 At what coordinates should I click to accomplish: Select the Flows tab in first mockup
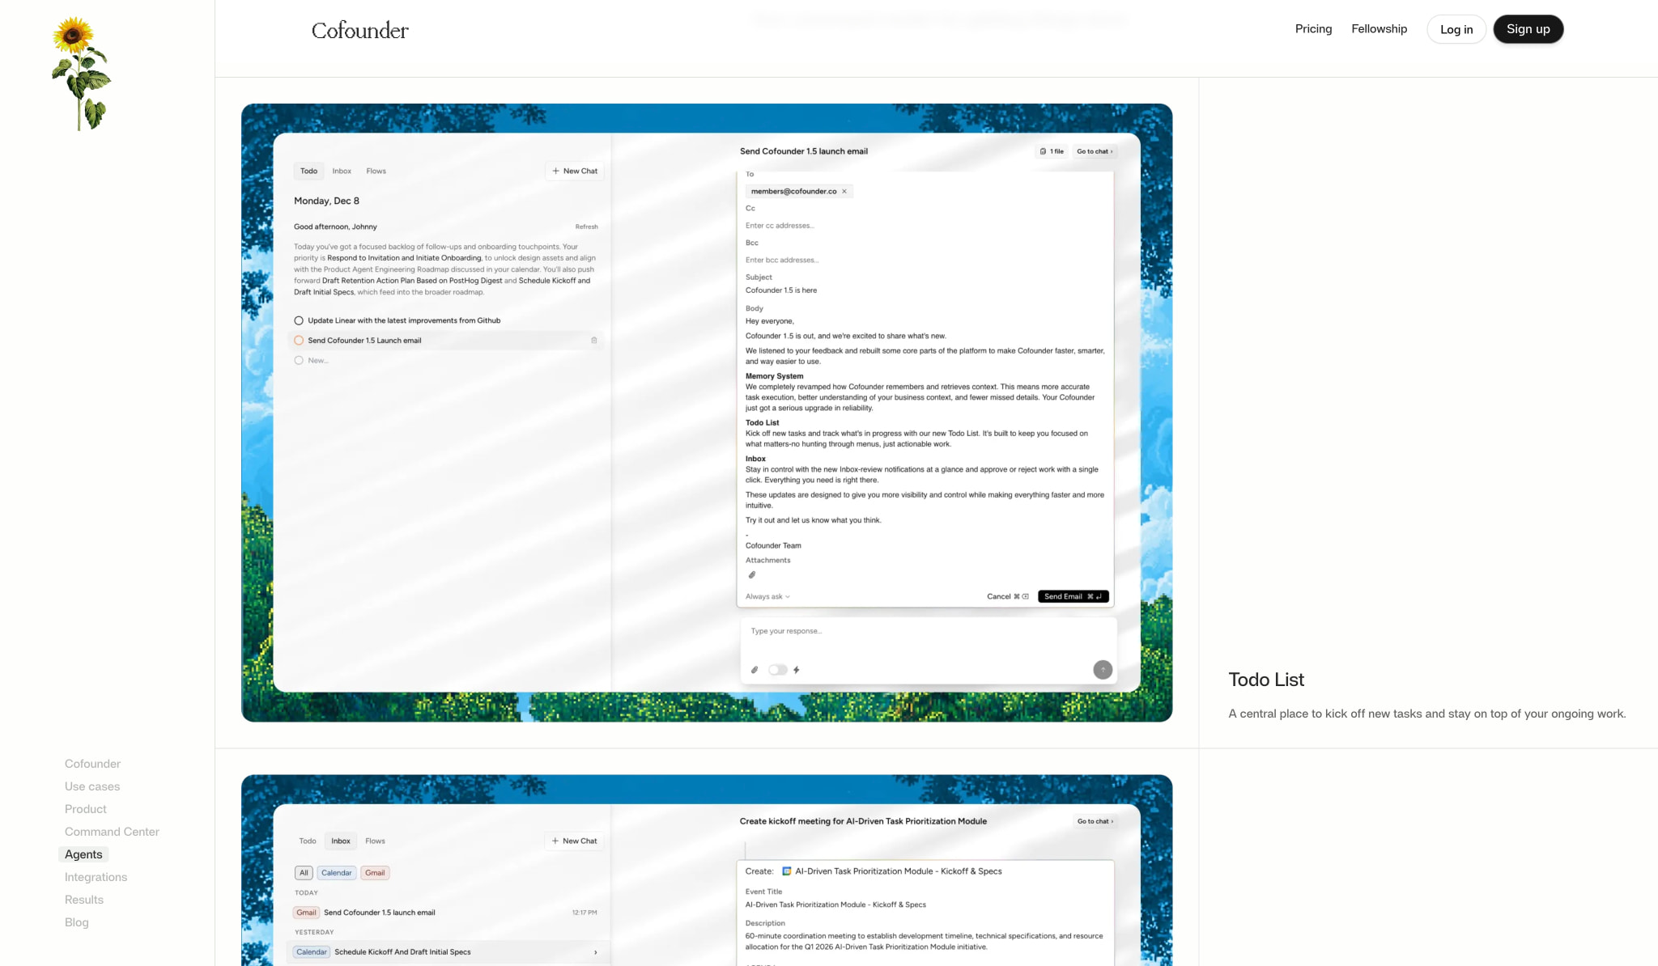[376, 171]
